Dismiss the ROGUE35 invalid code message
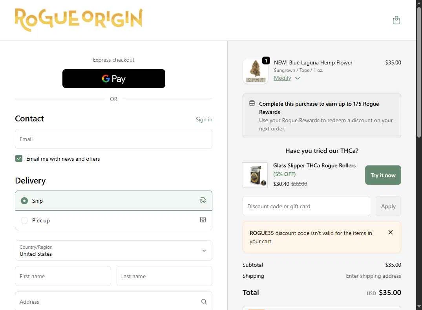The image size is (422, 310). [x=391, y=233]
